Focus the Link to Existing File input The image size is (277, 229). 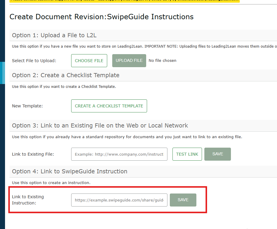click(x=119, y=154)
